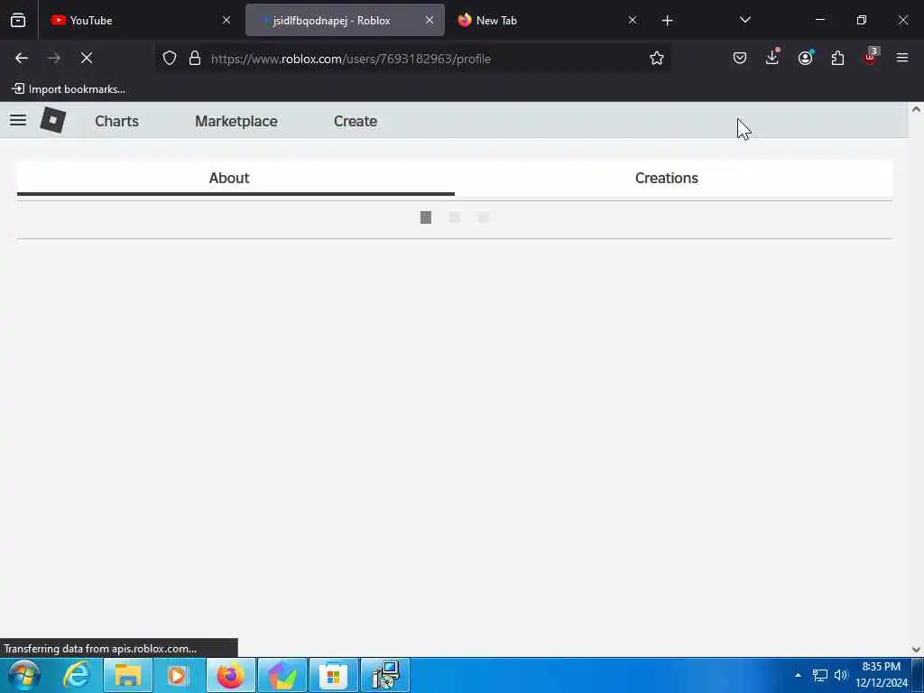Screen dimensions: 924x693
Task: Open tracking protection shield icon
Action: 170,58
